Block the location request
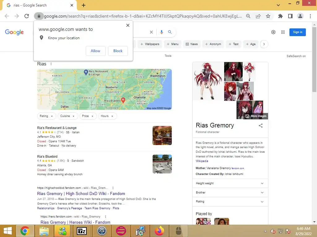Screen dimensions: 317x237 [118, 51]
